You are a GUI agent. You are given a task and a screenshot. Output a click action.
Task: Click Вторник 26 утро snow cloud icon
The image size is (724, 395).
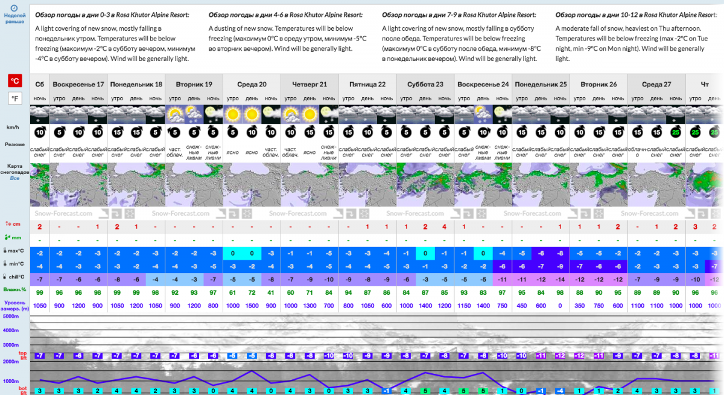[x=580, y=114]
